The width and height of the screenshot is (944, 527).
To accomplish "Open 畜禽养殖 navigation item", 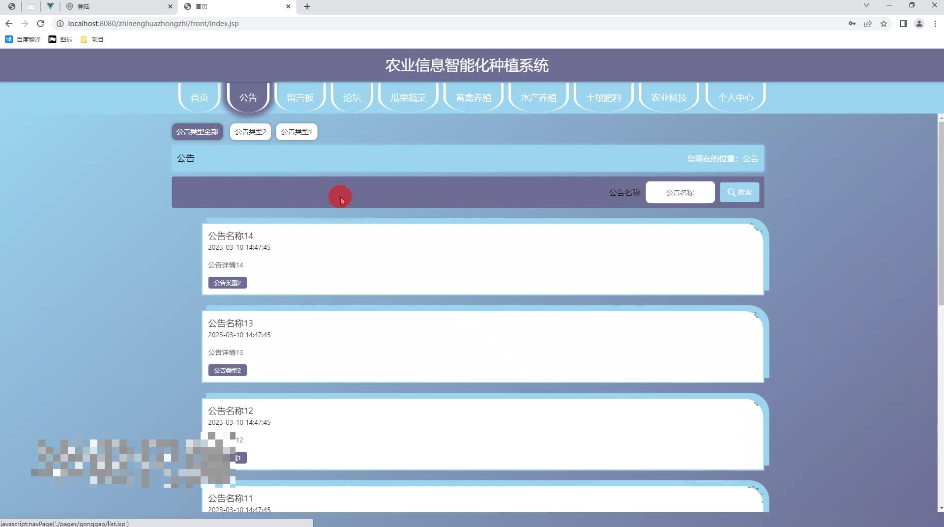I will pyautogui.click(x=473, y=97).
